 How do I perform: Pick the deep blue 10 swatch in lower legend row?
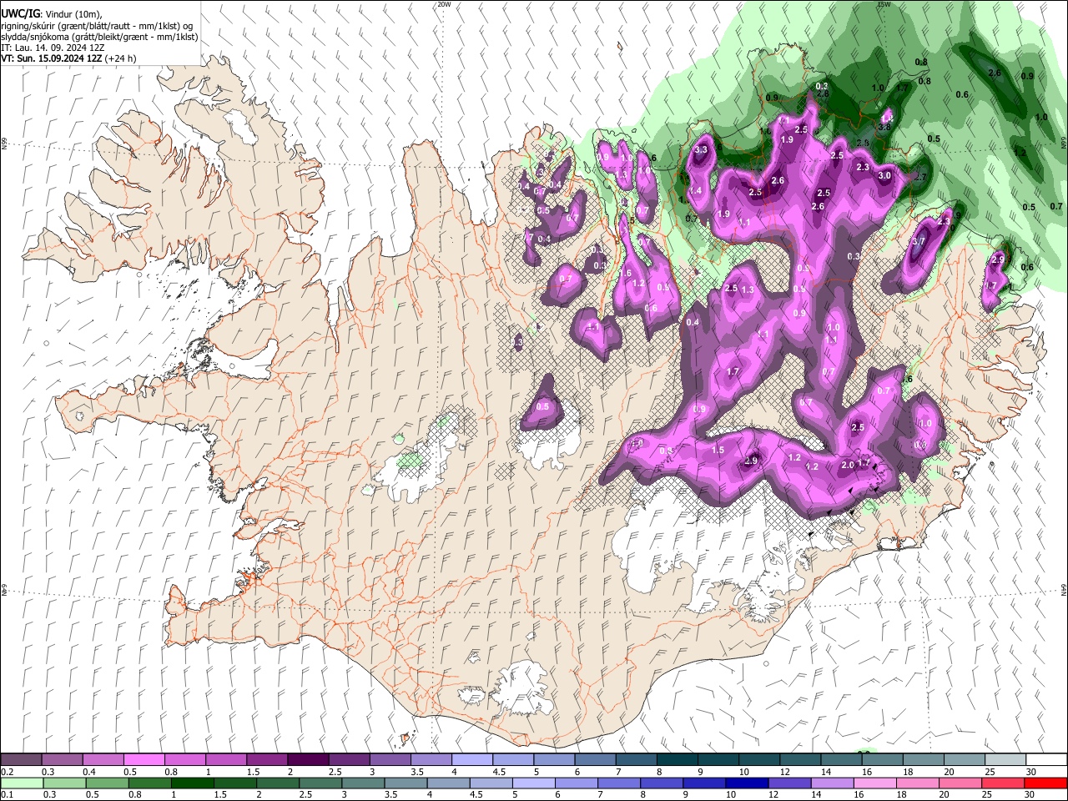pos(745,783)
